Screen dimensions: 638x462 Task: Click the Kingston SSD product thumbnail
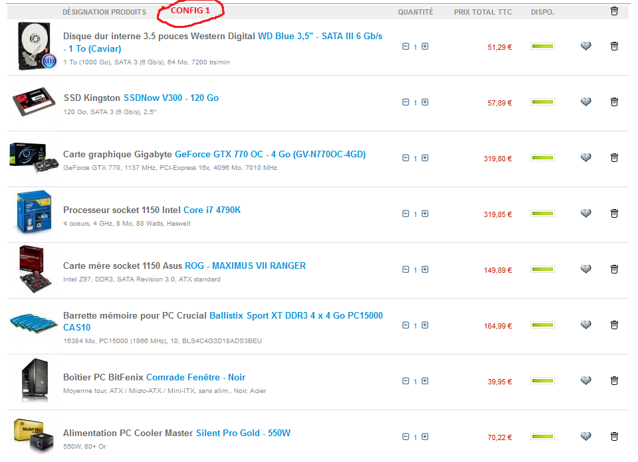click(33, 101)
